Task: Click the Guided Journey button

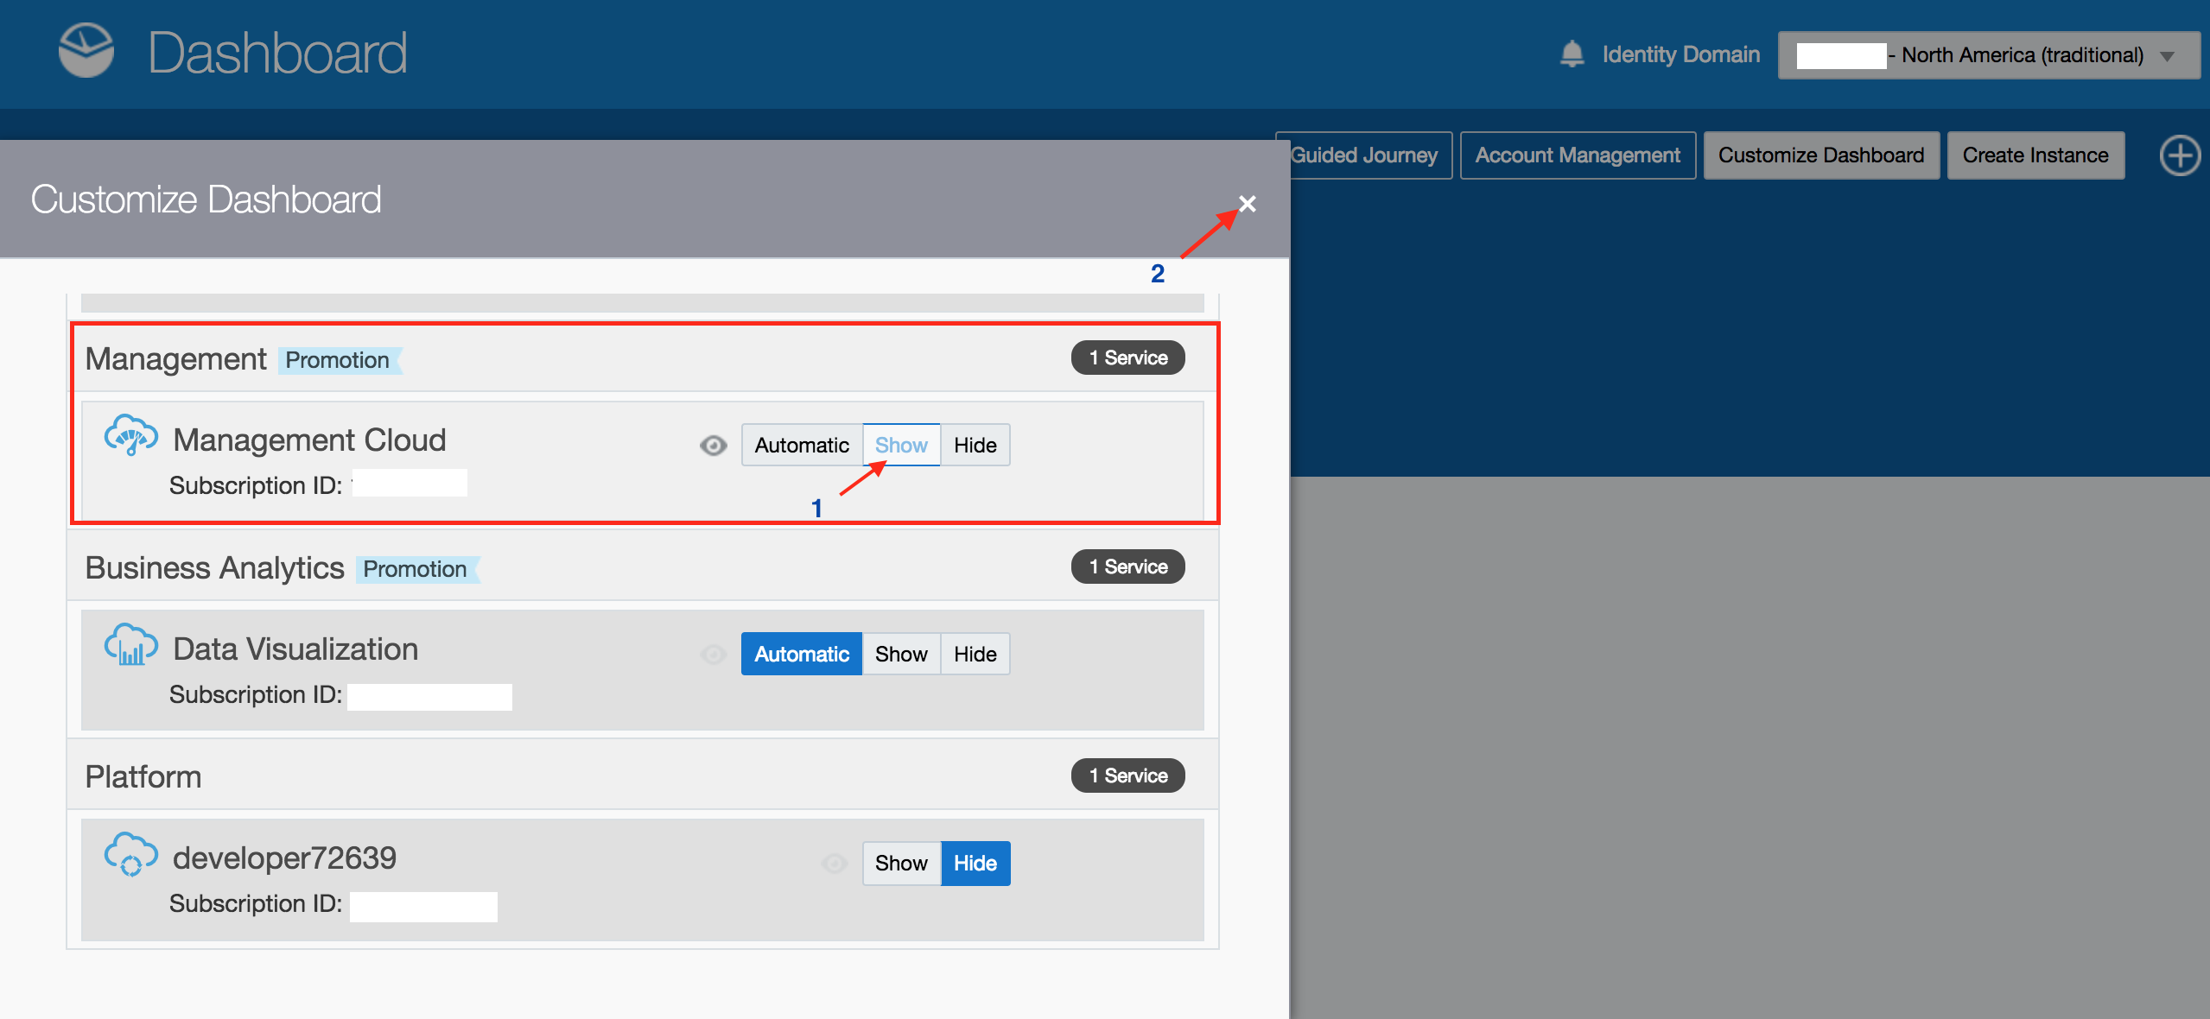Action: [x=1364, y=155]
